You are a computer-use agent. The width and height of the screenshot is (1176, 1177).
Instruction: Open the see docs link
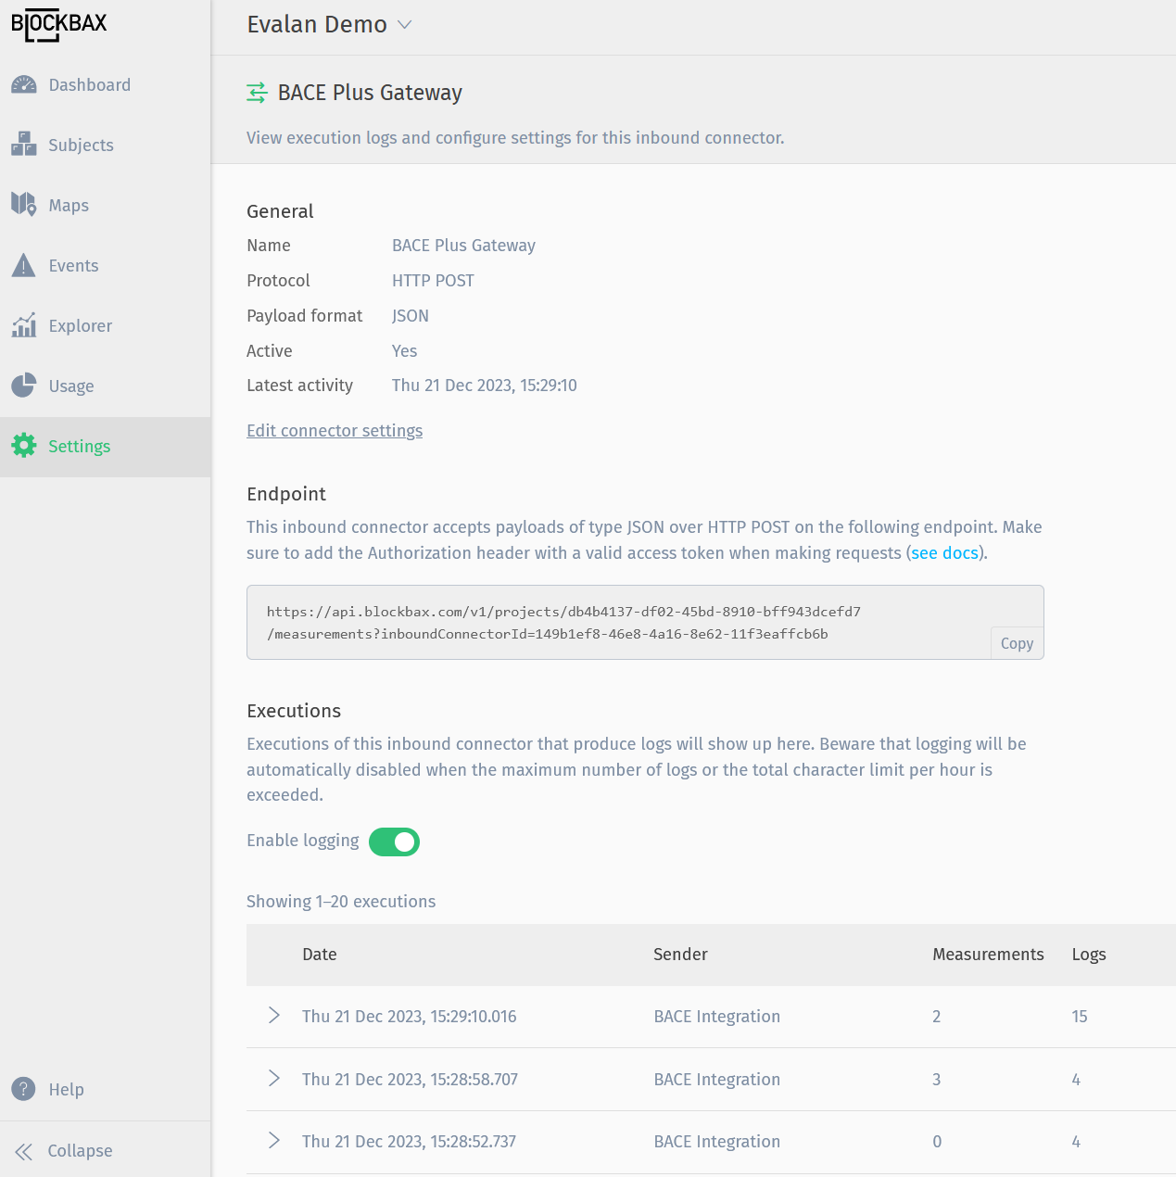click(x=944, y=553)
